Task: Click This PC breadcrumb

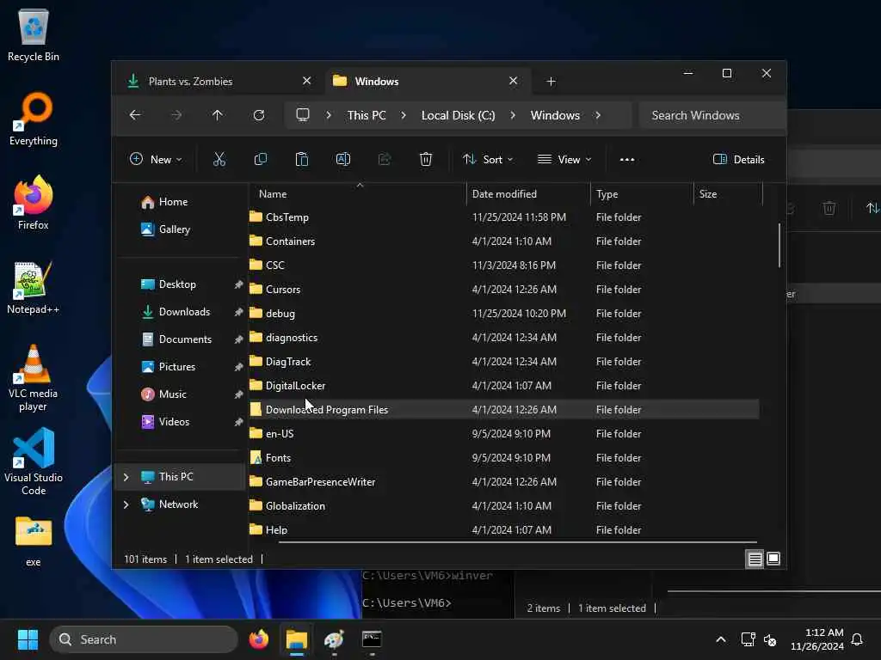Action: tap(367, 115)
